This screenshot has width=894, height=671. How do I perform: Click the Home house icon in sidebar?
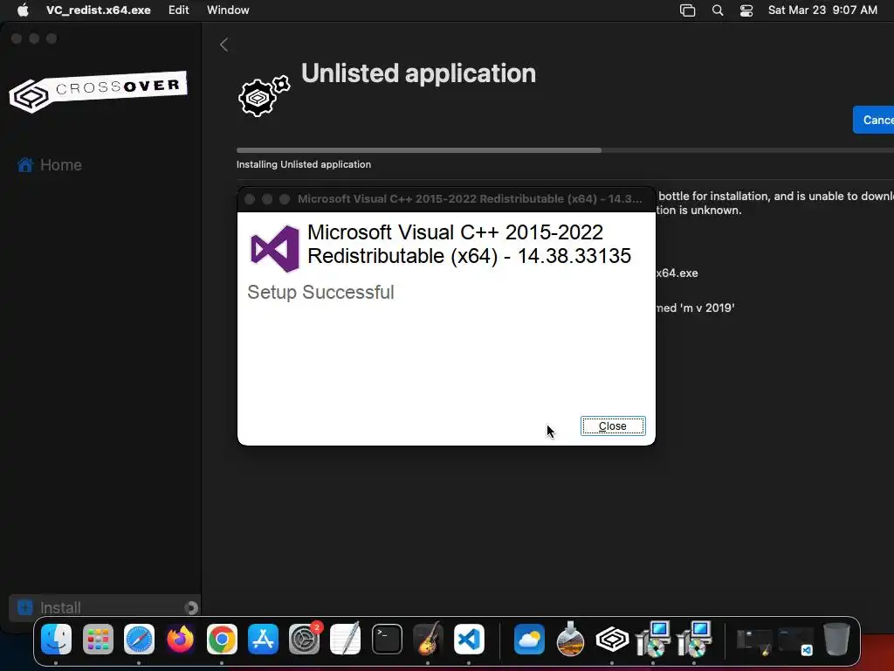coord(25,165)
